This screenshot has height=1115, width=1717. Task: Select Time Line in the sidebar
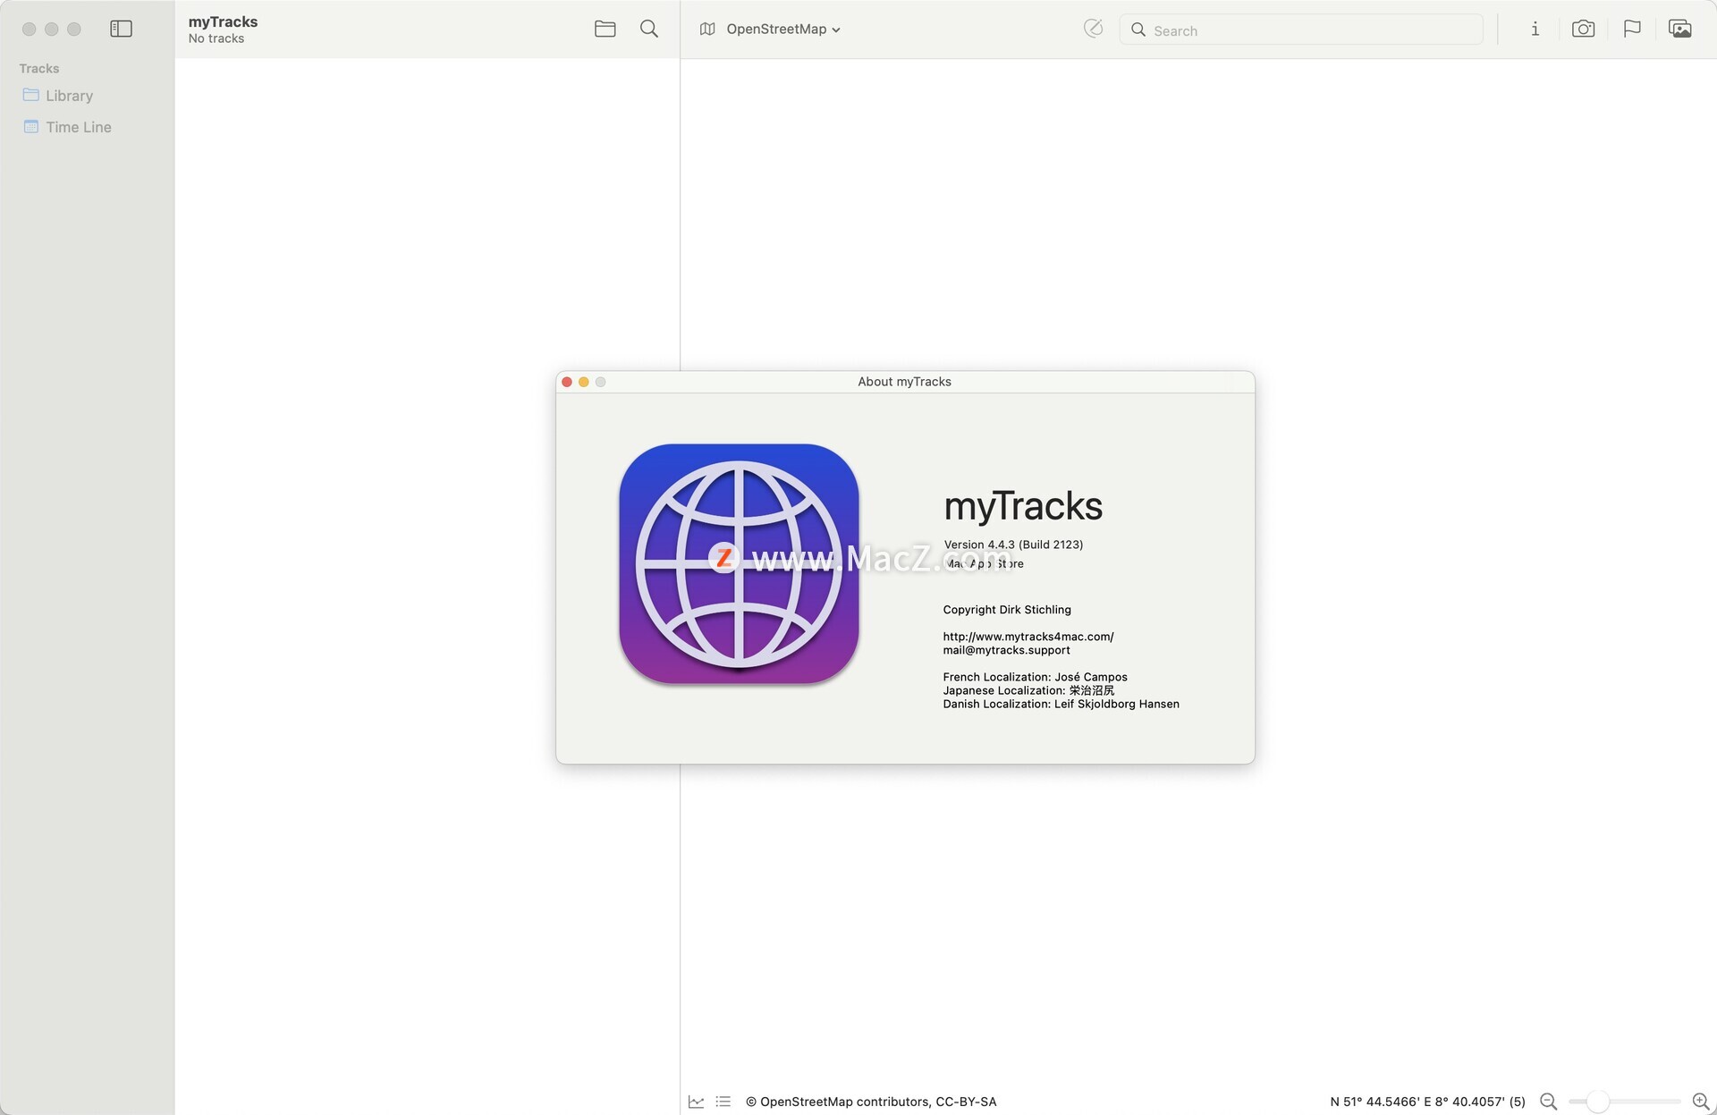(x=87, y=127)
